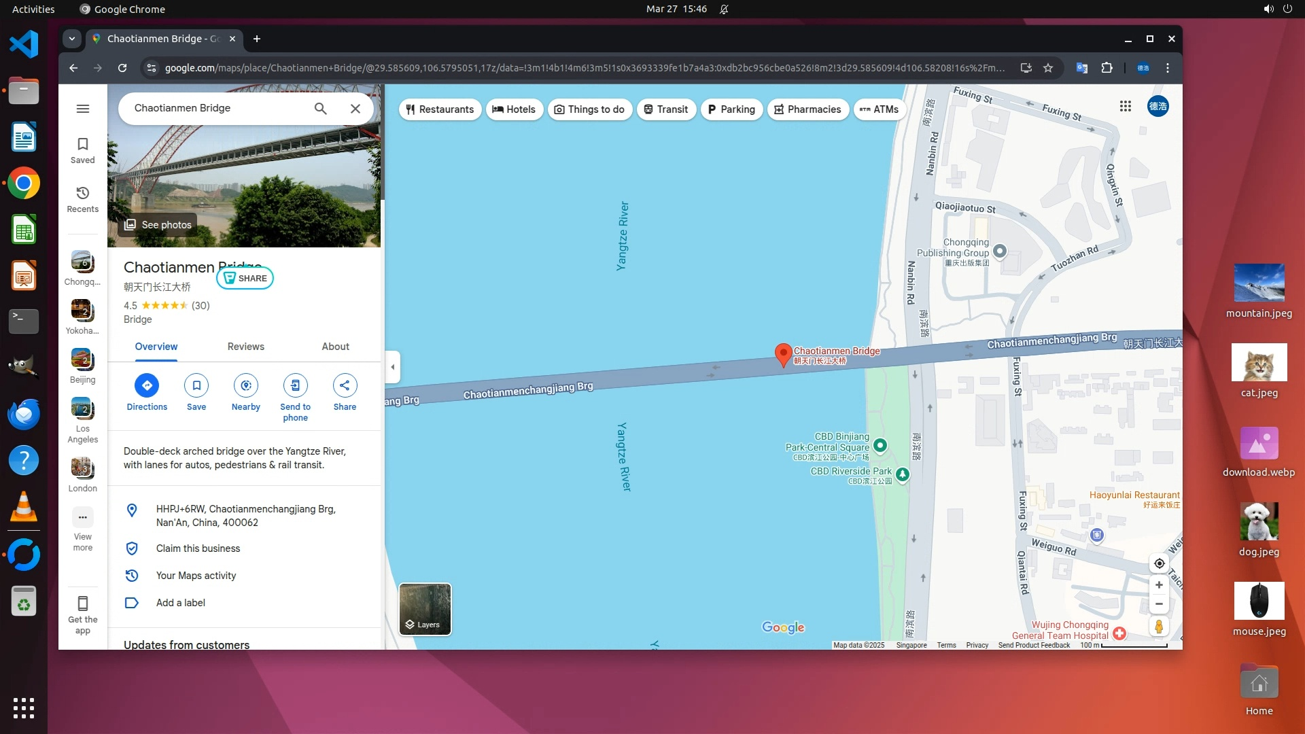Viewport: 1305px width, 734px height.
Task: Toggle the Layers satellite view
Action: pyautogui.click(x=425, y=609)
